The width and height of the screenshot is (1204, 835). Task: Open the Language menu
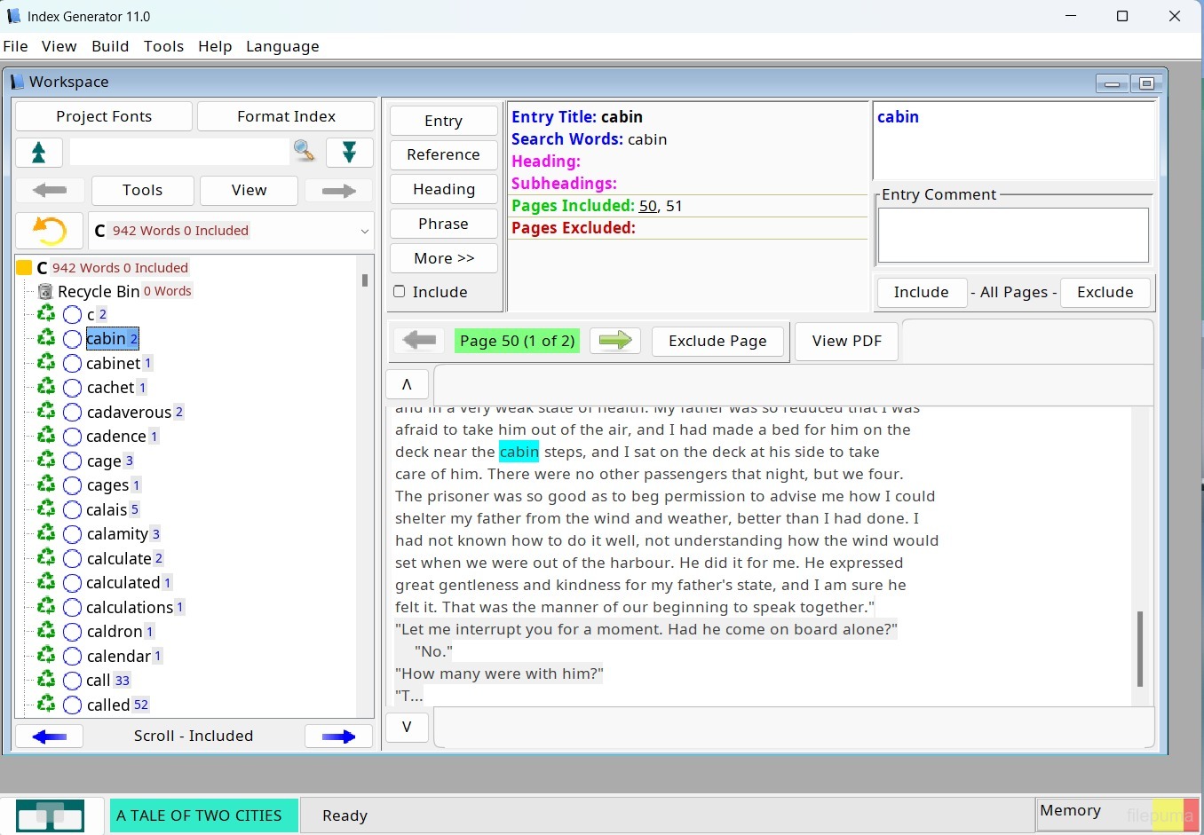[282, 46]
